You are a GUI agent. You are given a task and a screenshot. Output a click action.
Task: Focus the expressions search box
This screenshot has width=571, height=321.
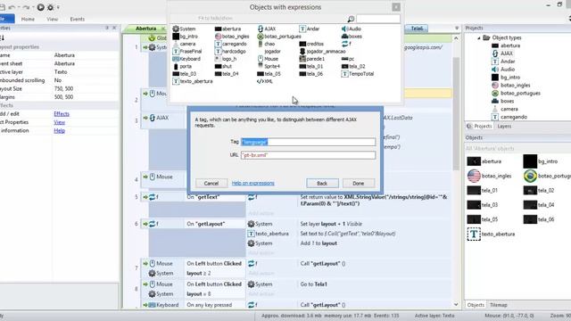pos(378,19)
